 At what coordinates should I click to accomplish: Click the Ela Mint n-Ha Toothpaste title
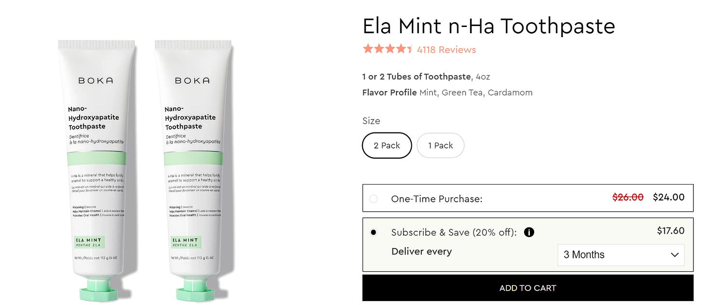point(489,26)
